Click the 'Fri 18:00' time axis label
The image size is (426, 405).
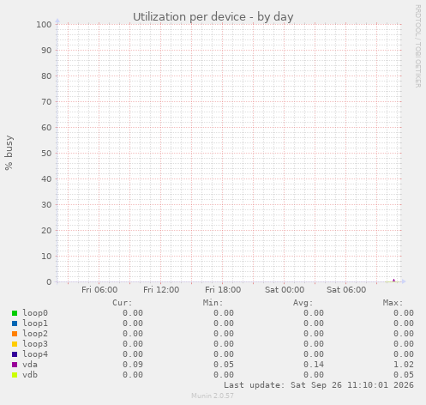click(223, 290)
